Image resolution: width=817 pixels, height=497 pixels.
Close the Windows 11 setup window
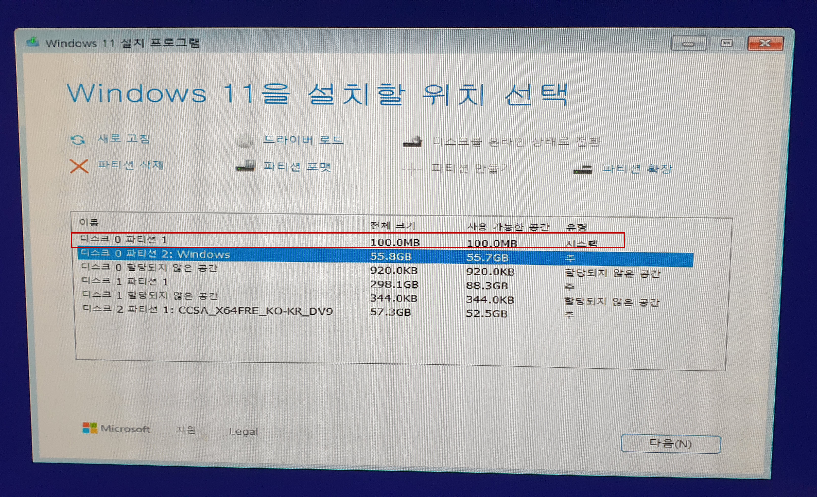click(765, 43)
